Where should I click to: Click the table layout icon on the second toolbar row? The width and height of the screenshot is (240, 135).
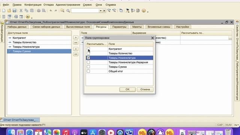point(21,16)
